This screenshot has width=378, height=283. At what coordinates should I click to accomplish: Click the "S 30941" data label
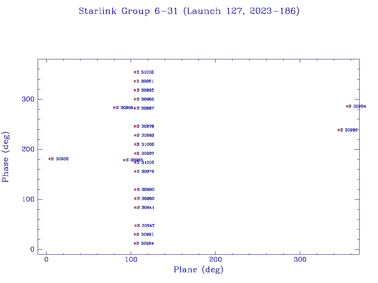pyautogui.click(x=145, y=207)
